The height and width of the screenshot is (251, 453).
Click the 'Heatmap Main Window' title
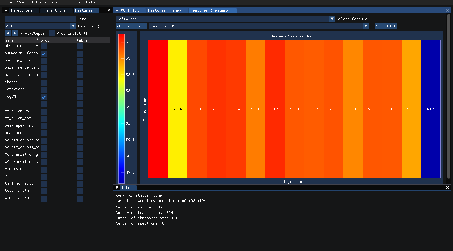(291, 36)
